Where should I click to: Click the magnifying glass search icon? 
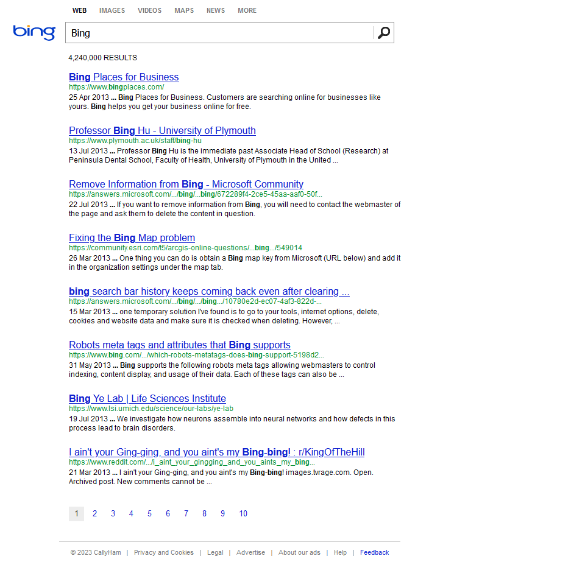coord(383,33)
